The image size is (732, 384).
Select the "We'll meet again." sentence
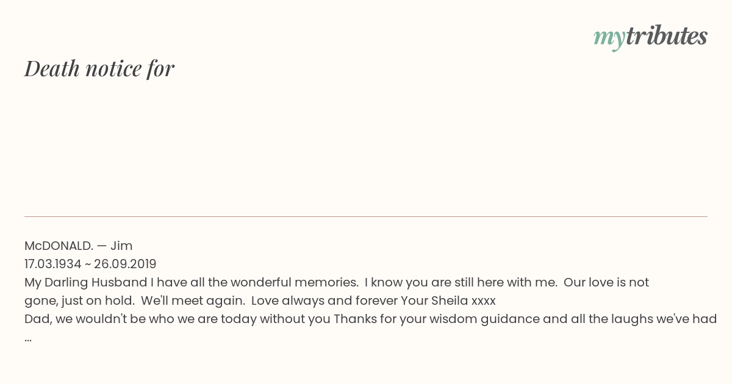(x=193, y=300)
